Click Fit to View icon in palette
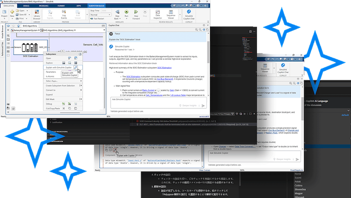This screenshot has width=351, height=198. coord(8,39)
